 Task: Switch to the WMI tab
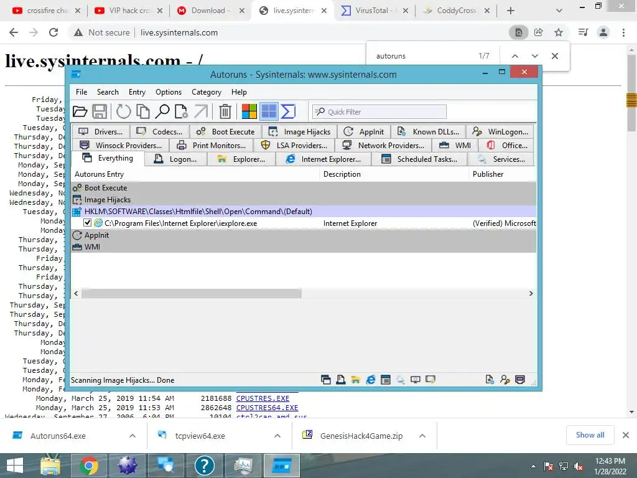pos(455,146)
